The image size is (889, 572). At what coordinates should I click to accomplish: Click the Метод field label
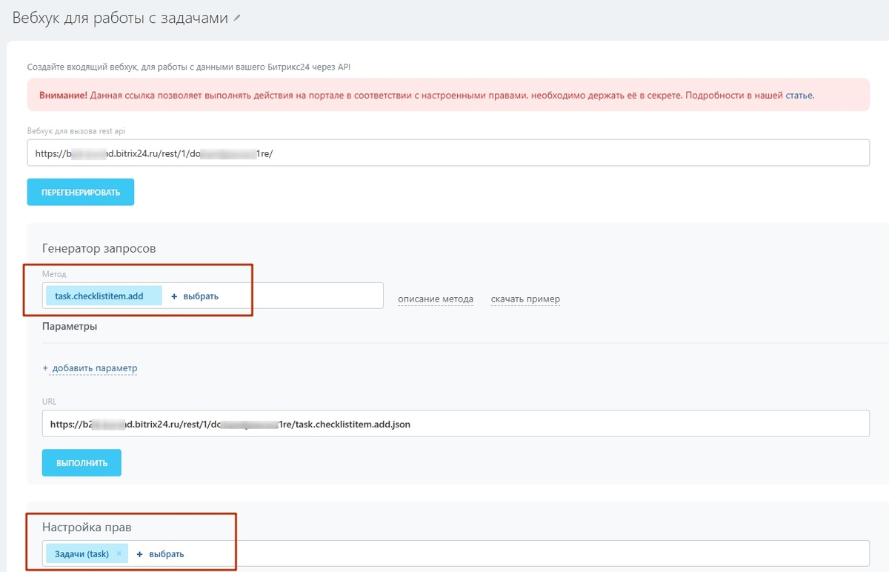click(x=54, y=274)
